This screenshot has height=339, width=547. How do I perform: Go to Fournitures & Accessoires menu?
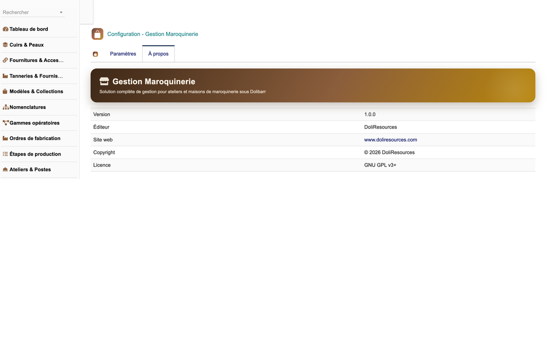(36, 60)
